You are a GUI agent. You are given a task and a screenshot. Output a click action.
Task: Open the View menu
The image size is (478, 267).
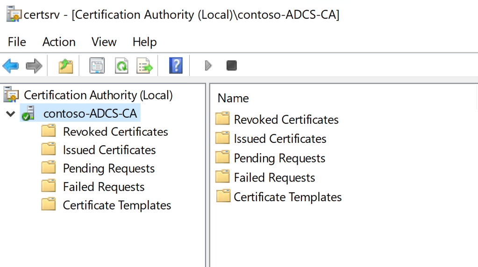(104, 42)
